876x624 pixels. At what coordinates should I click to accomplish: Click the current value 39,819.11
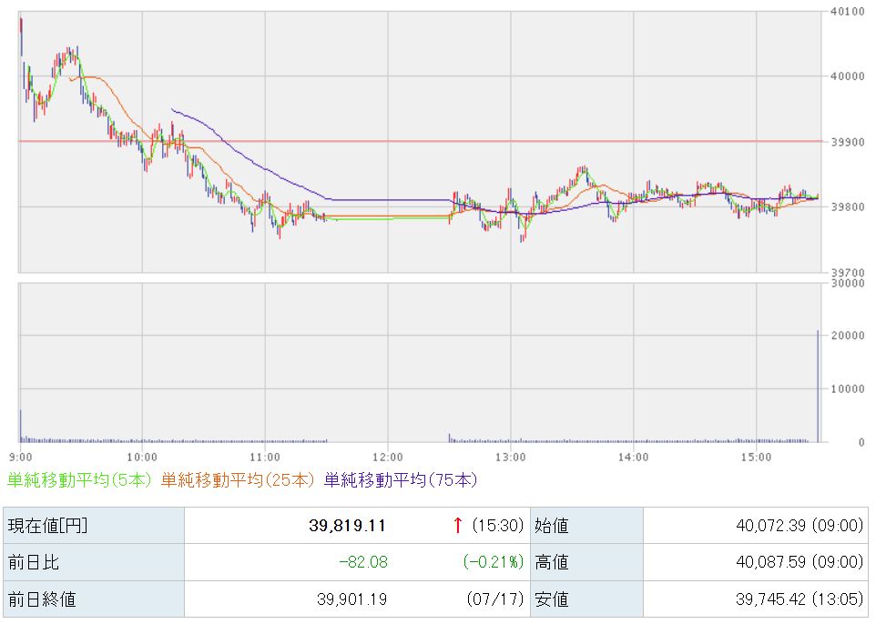pyautogui.click(x=347, y=525)
